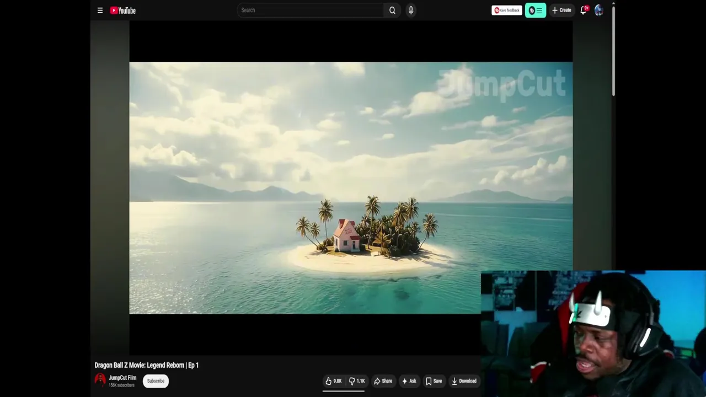Save the video to a playlist
706x397 pixels.
(x=434, y=381)
